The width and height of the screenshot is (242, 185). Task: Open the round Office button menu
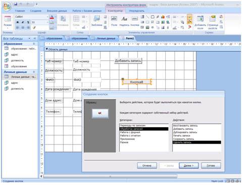click(x=7, y=7)
